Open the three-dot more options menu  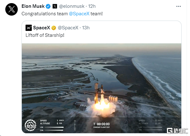click(x=178, y=6)
